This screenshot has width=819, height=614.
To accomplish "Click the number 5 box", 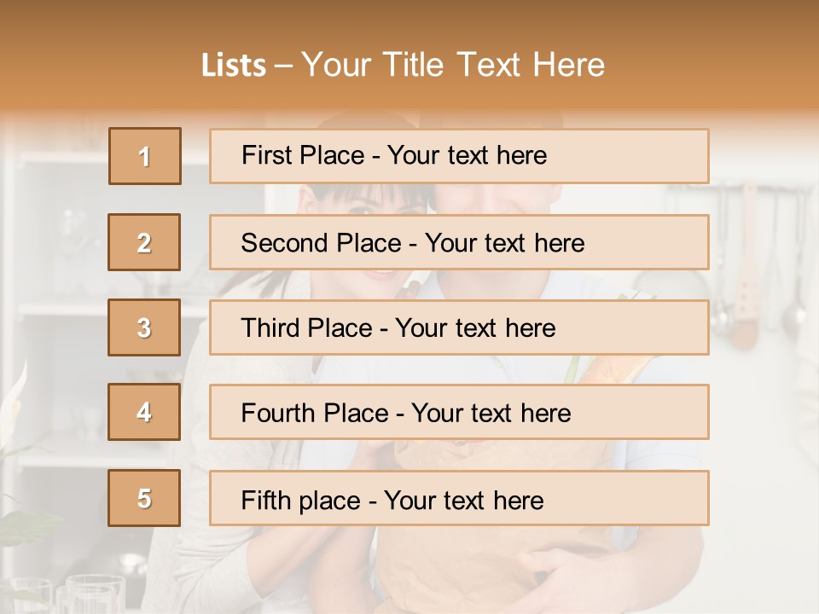I will coord(144,498).
